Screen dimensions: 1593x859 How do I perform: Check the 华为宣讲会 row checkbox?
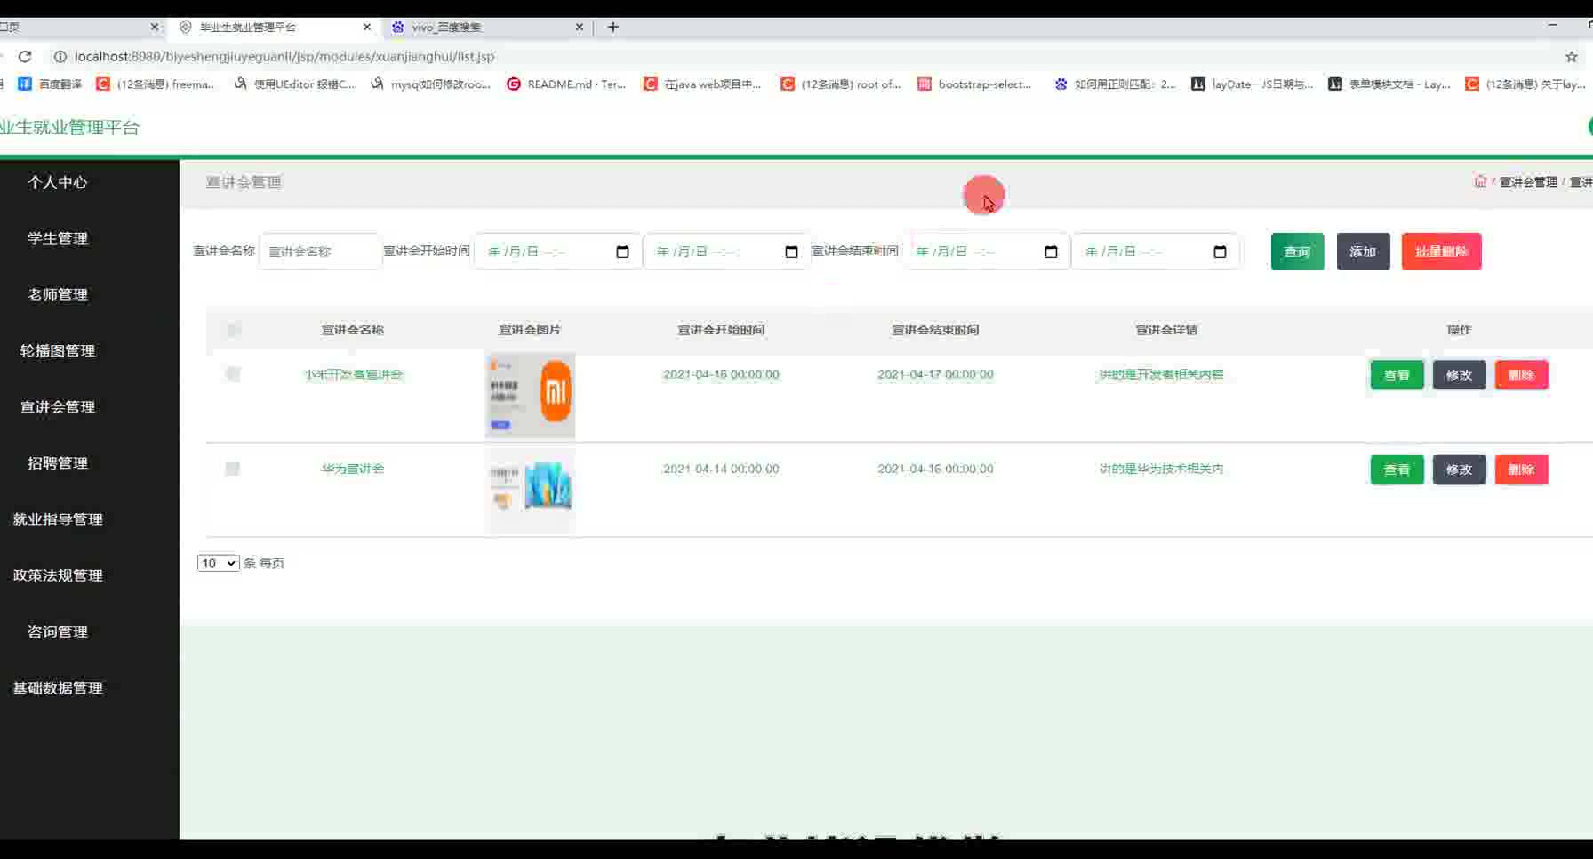233,469
